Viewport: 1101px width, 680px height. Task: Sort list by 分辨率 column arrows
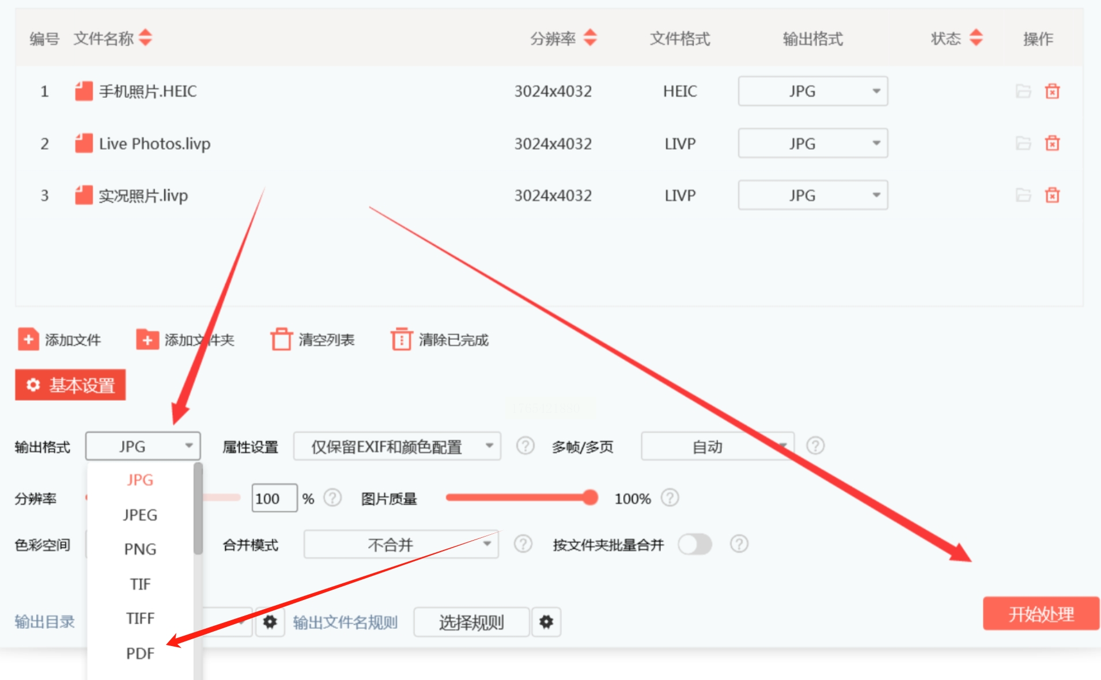coord(590,38)
